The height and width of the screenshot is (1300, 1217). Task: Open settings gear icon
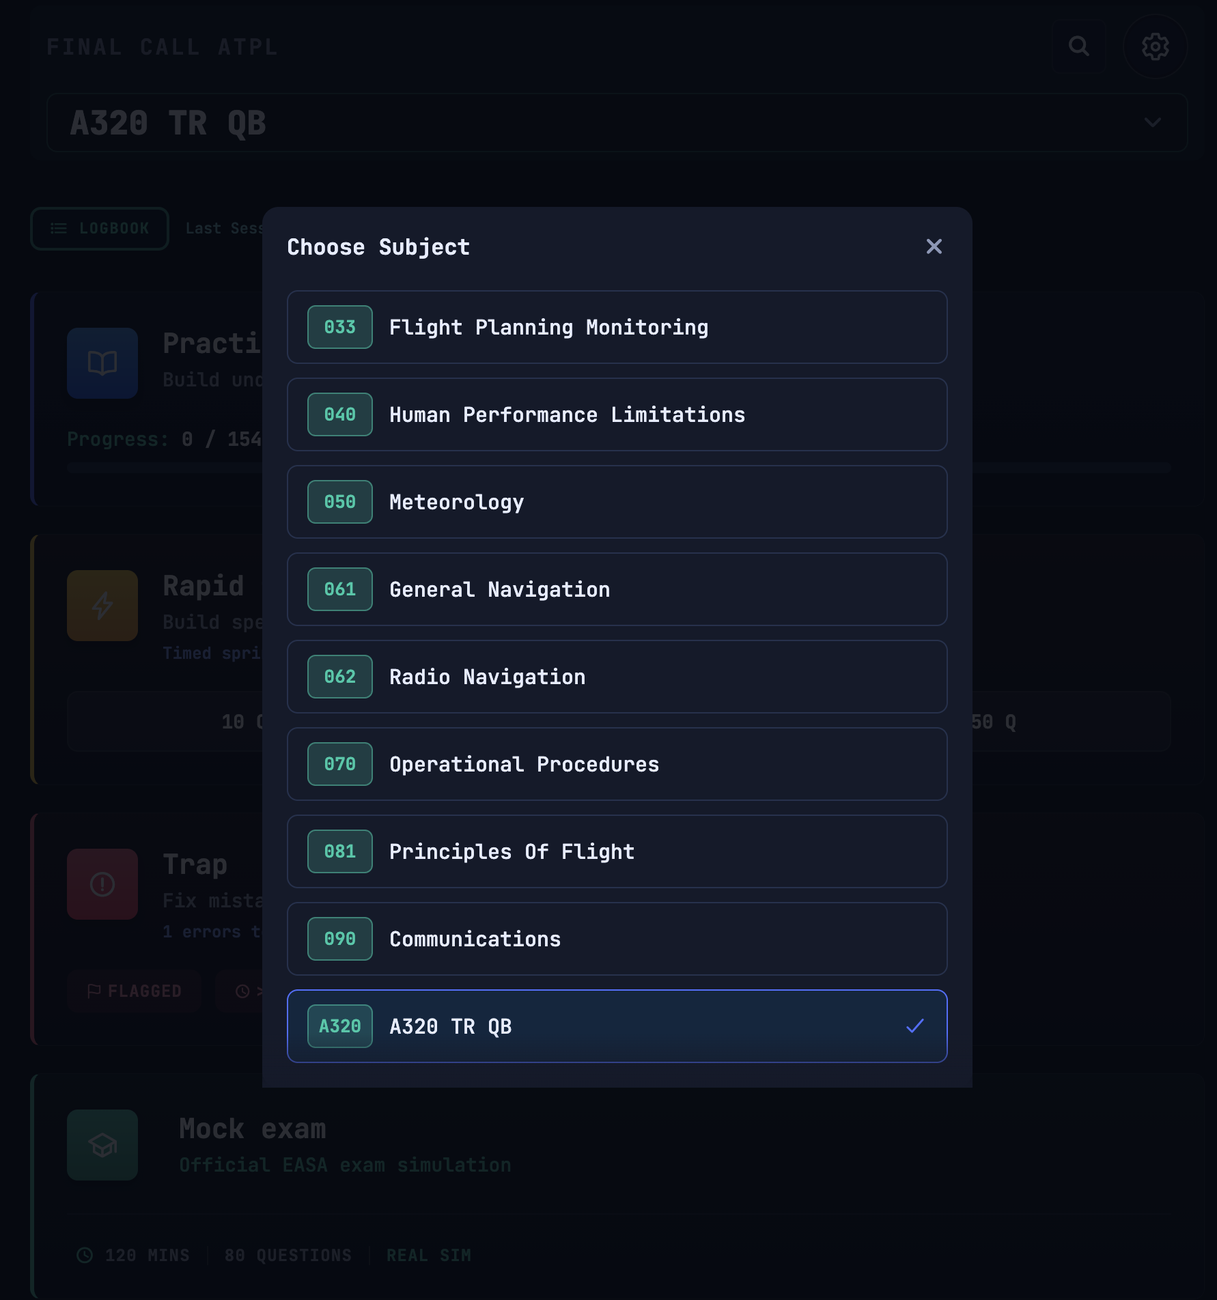coord(1155,46)
